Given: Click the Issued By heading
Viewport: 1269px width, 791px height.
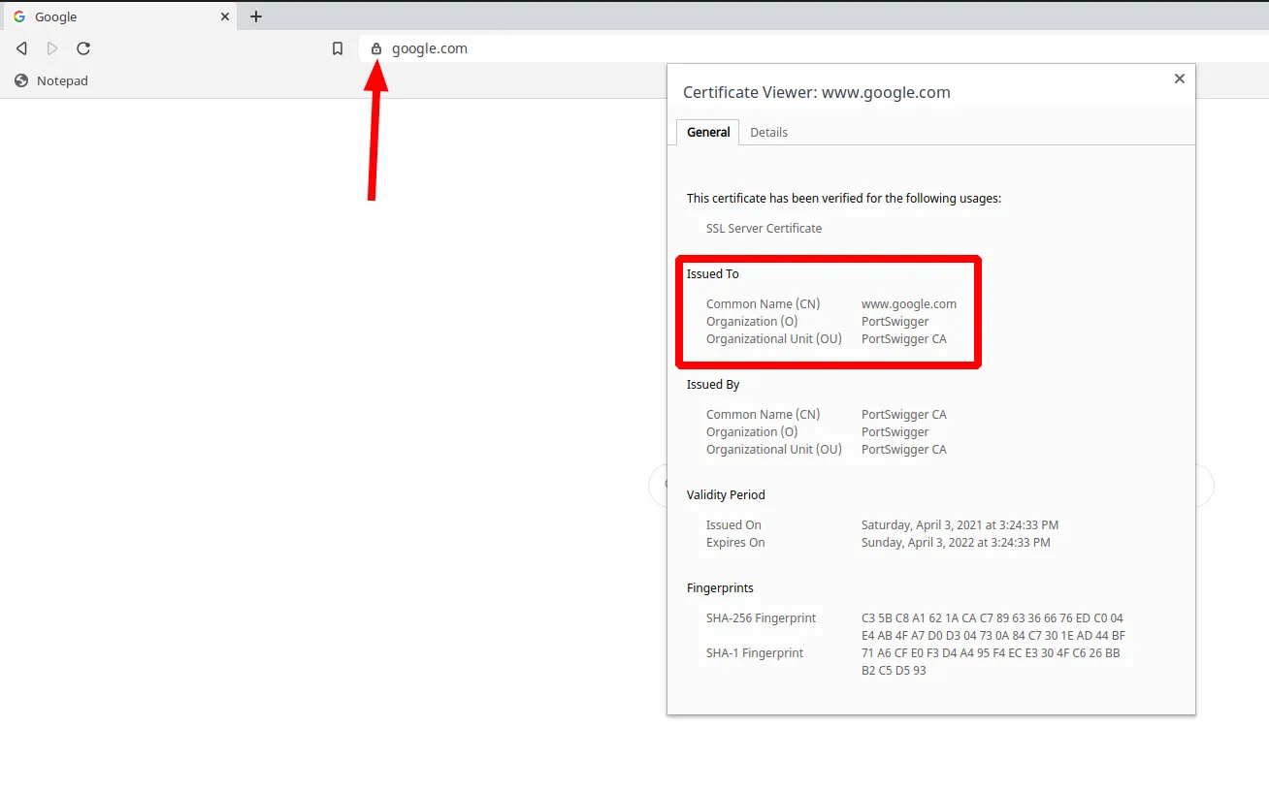Looking at the screenshot, I should click(713, 384).
